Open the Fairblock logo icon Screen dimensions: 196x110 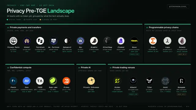(40, 41)
